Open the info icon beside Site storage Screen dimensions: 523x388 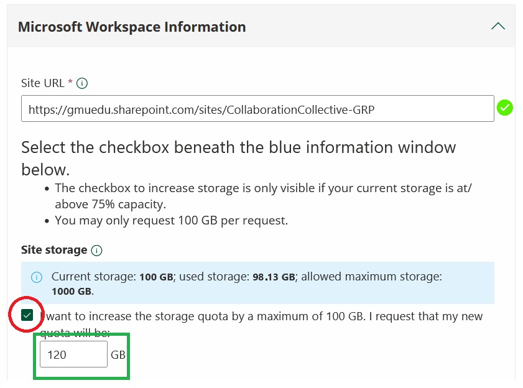96,251
